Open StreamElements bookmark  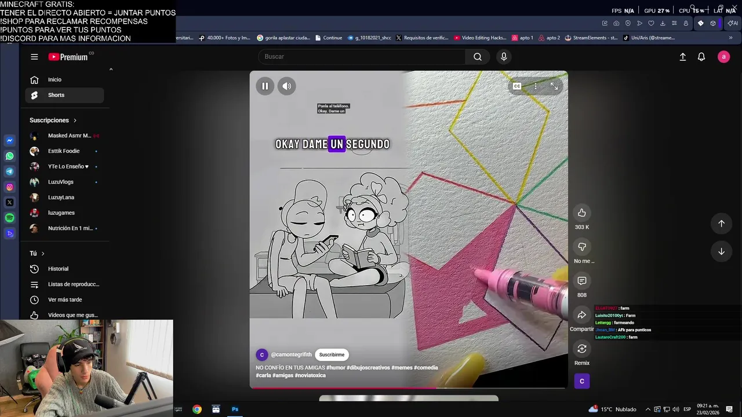(591, 38)
